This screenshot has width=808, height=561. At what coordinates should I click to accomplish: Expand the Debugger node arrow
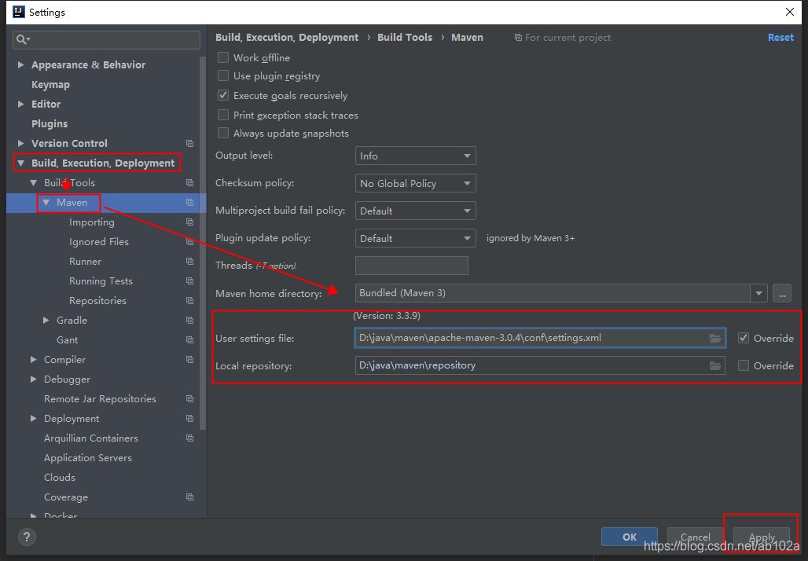(x=34, y=379)
